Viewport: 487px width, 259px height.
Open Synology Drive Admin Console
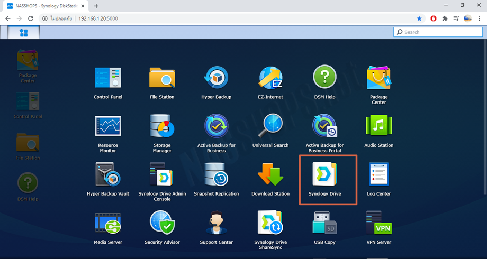(x=162, y=182)
